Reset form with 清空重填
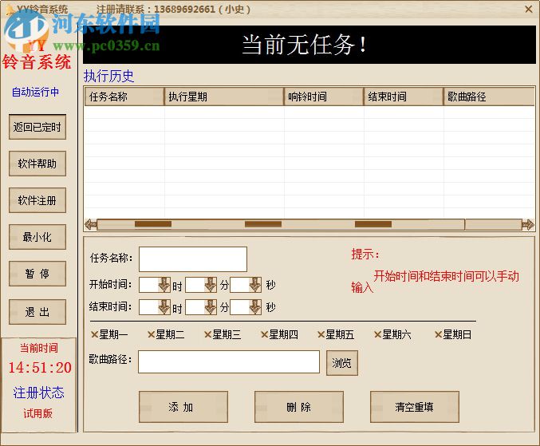Image resolution: width=540 pixels, height=446 pixels. pos(415,407)
